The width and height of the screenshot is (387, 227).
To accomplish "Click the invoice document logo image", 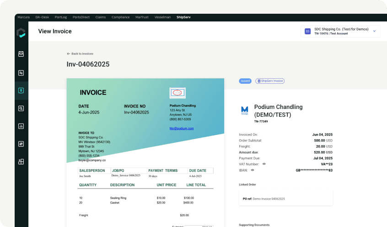I will tap(177, 93).
